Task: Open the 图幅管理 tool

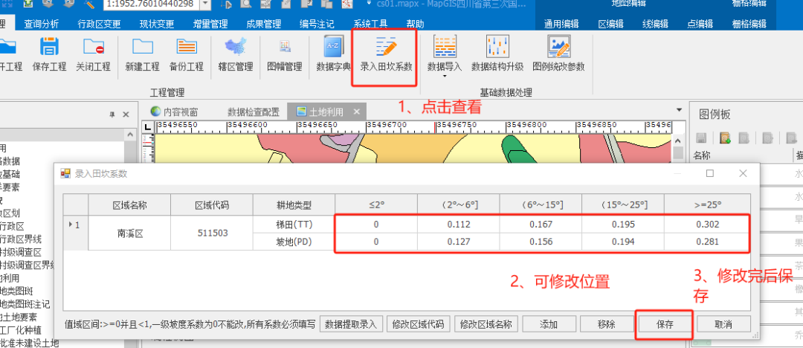Action: 284,48
